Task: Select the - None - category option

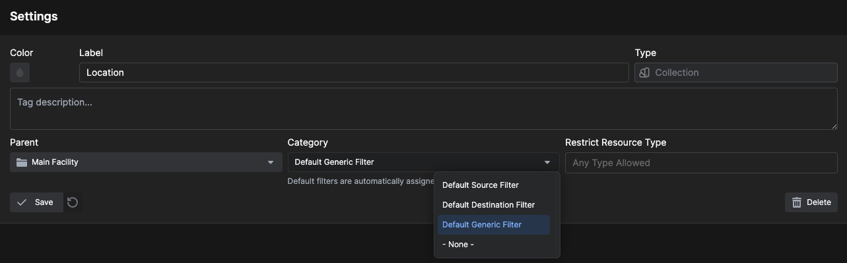Action: (x=494, y=245)
